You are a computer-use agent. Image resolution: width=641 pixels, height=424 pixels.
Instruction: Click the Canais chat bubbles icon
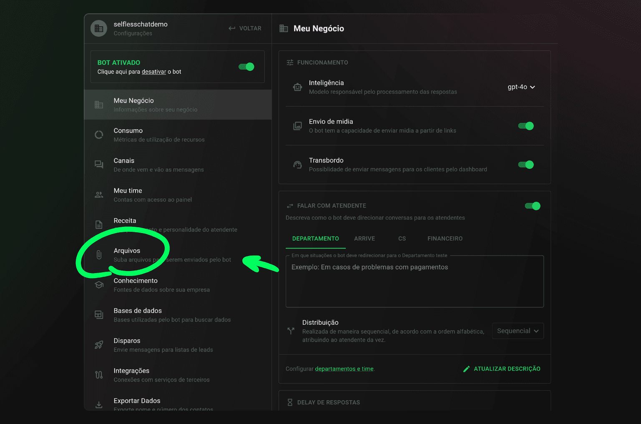click(99, 165)
